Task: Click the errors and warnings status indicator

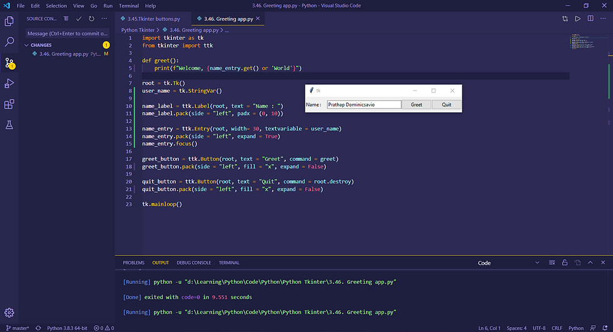Action: tap(104, 328)
